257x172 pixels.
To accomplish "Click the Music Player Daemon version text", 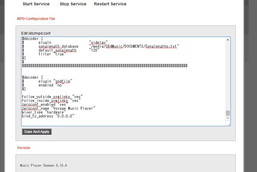I will pyautogui.click(x=43, y=165).
